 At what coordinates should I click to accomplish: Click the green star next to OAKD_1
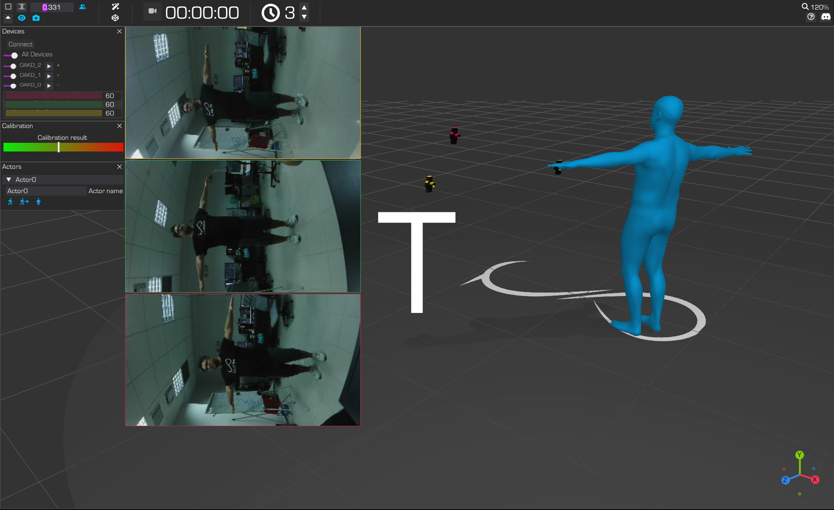click(x=58, y=75)
